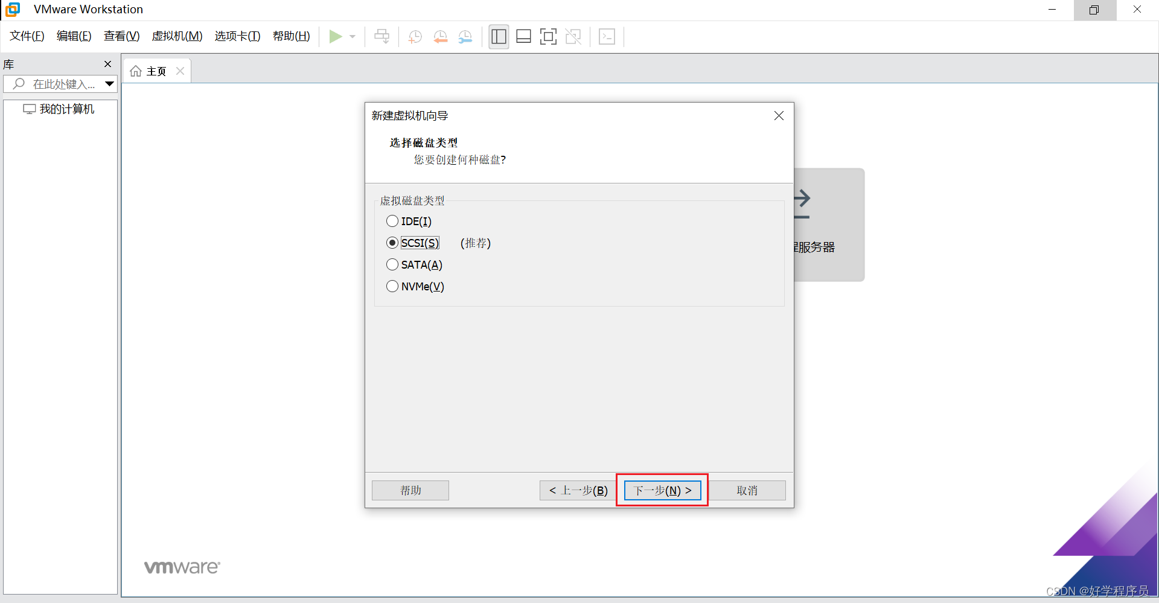Click the library search magnifier icon
The width and height of the screenshot is (1159, 603).
19,84
